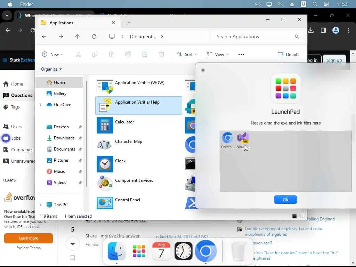The width and height of the screenshot is (356, 267).
Task: Click the Paste icon in Explorer toolbar
Action: tap(112, 55)
